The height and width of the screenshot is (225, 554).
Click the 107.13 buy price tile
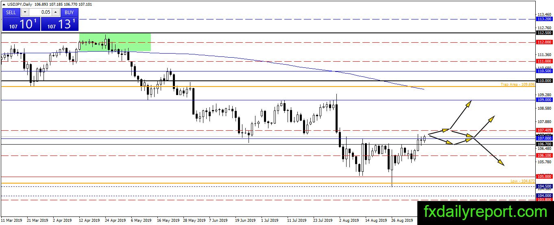point(59,24)
